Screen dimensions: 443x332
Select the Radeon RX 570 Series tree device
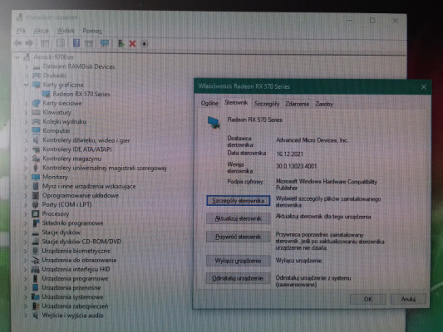click(x=81, y=94)
